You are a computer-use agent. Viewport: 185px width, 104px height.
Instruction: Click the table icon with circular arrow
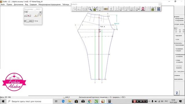click(122, 9)
